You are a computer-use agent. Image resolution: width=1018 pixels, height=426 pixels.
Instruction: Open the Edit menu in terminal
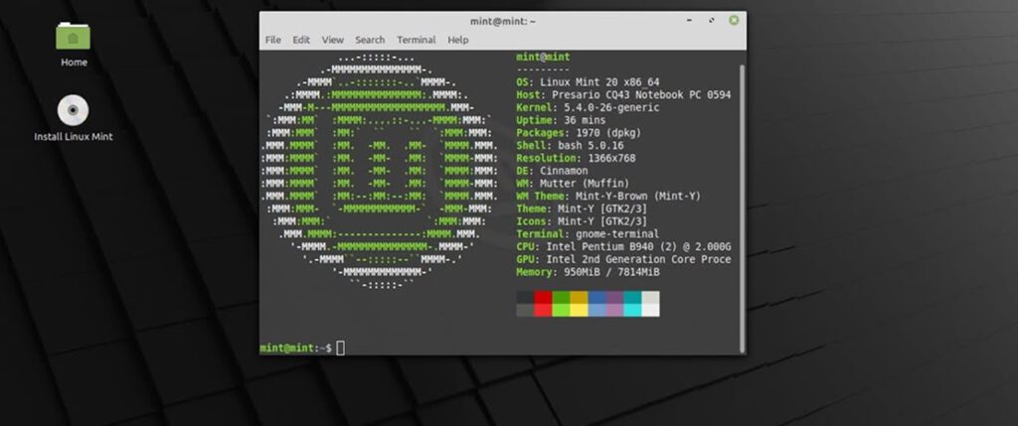(300, 40)
